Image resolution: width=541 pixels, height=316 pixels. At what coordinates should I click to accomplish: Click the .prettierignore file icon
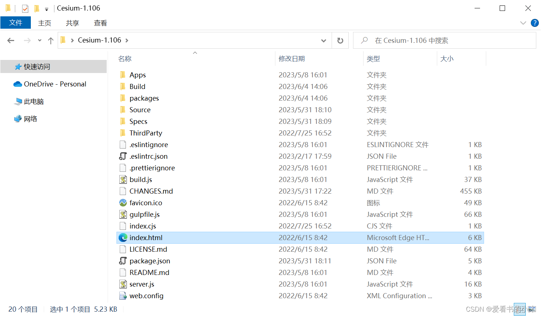click(123, 168)
